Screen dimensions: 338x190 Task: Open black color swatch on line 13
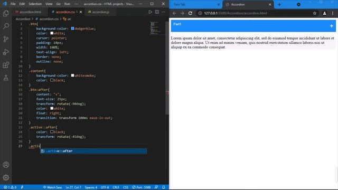pyautogui.click(x=52, y=80)
